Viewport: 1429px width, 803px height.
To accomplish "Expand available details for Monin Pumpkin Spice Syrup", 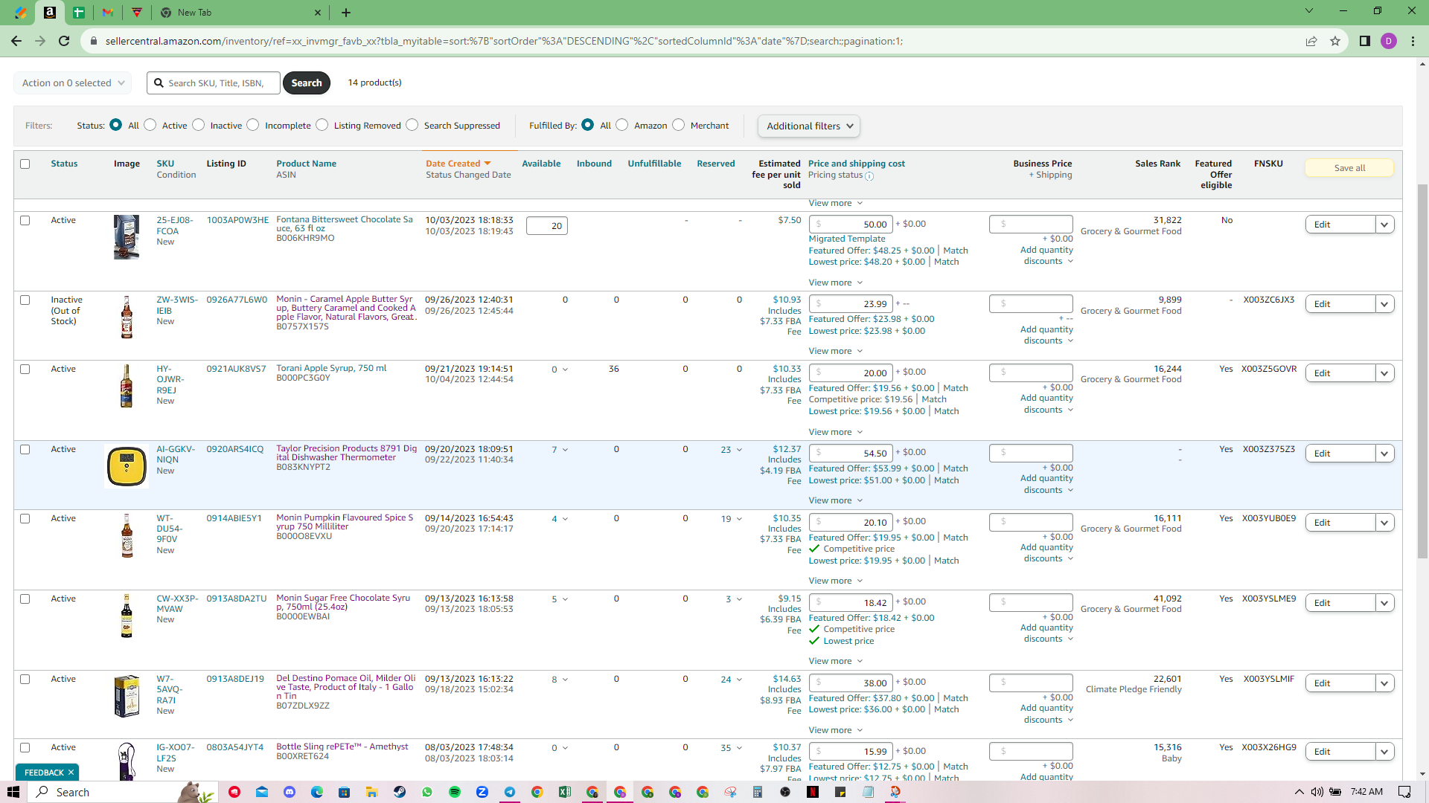I will pos(566,519).
